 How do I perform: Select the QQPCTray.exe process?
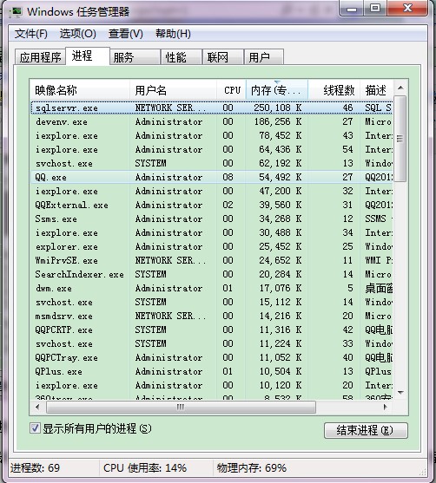click(212, 357)
